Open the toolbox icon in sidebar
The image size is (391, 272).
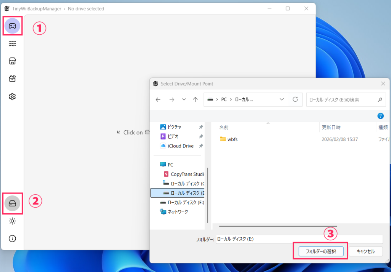coord(12,79)
